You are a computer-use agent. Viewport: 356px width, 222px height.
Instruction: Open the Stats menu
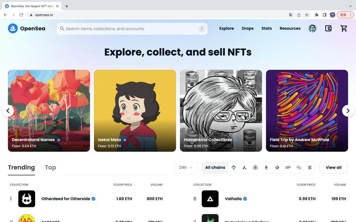tap(267, 28)
